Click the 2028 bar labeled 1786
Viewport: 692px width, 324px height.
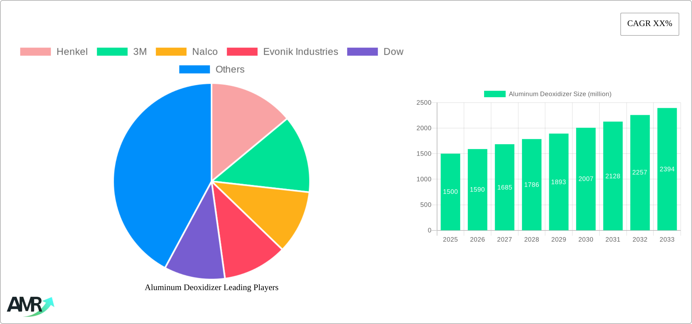(x=532, y=185)
